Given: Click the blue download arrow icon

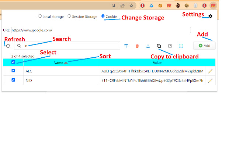Looking at the screenshot, I should click(148, 46).
